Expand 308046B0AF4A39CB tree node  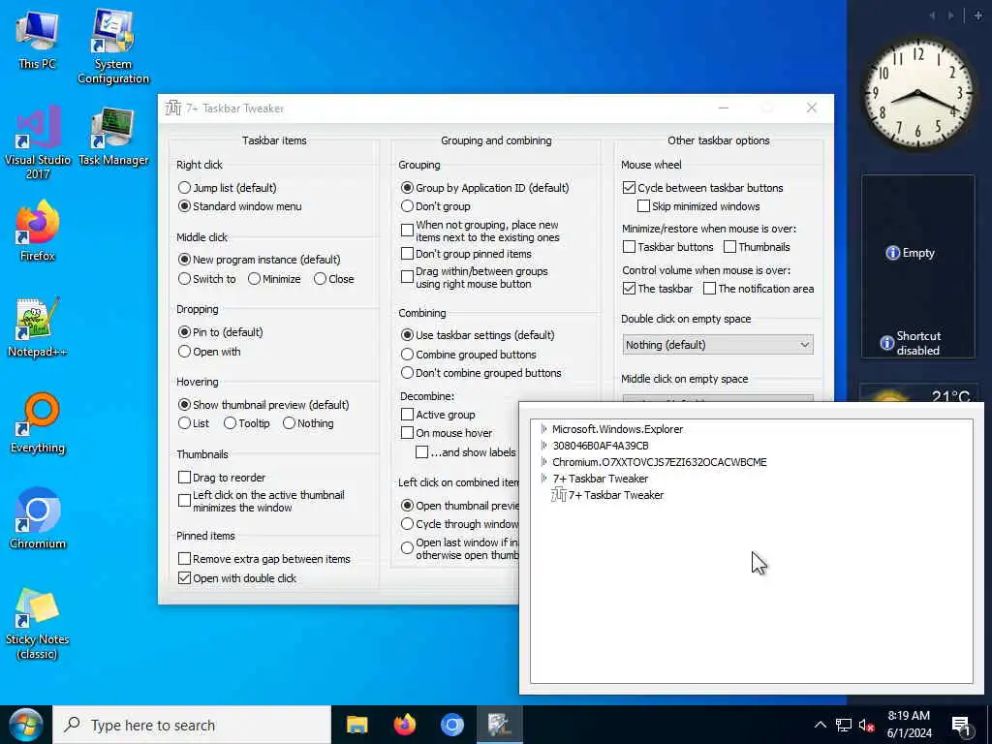pos(543,446)
